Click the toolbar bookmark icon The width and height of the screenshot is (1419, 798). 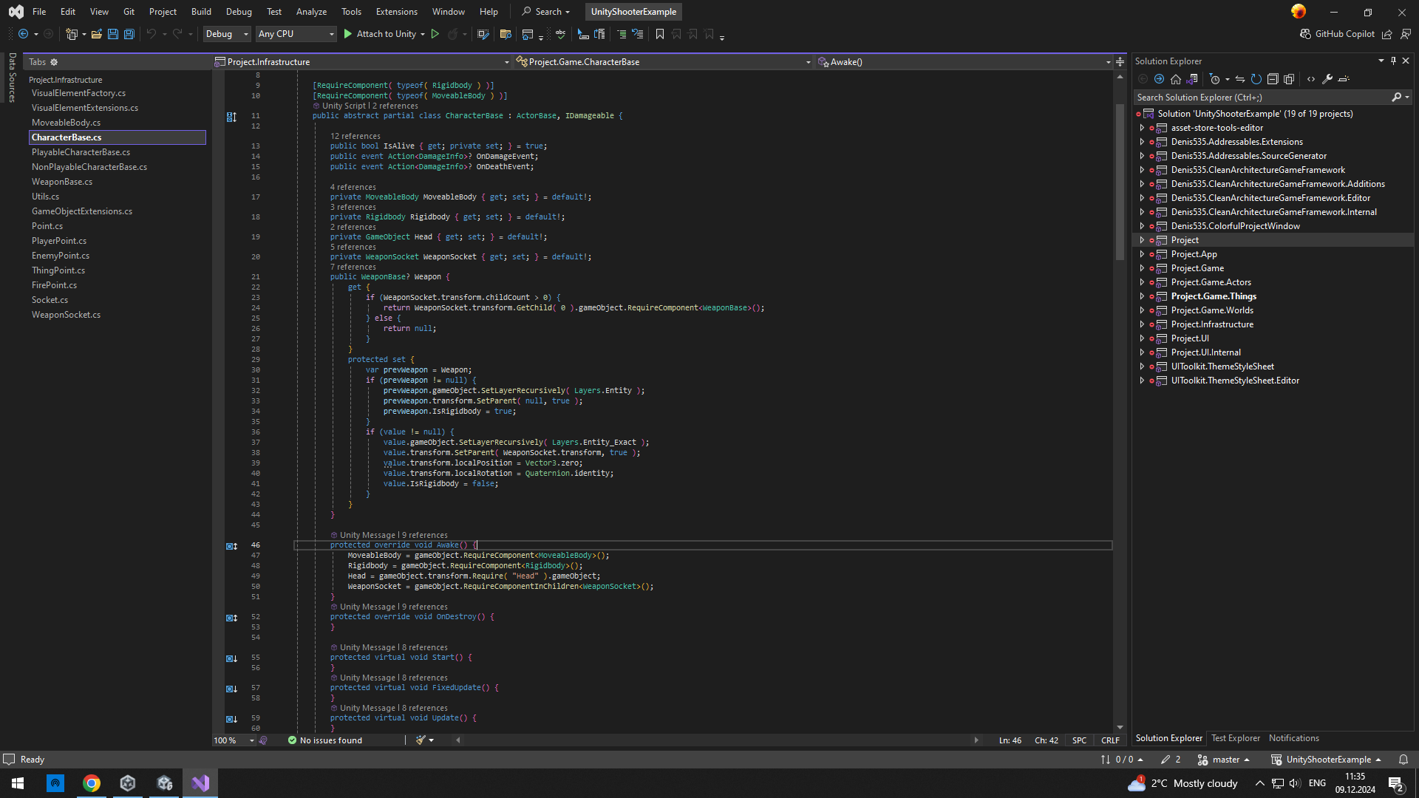pyautogui.click(x=660, y=34)
